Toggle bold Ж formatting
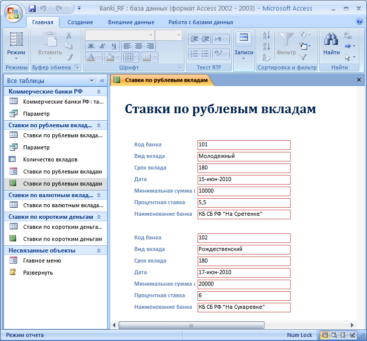This screenshot has height=341, width=367. click(91, 46)
